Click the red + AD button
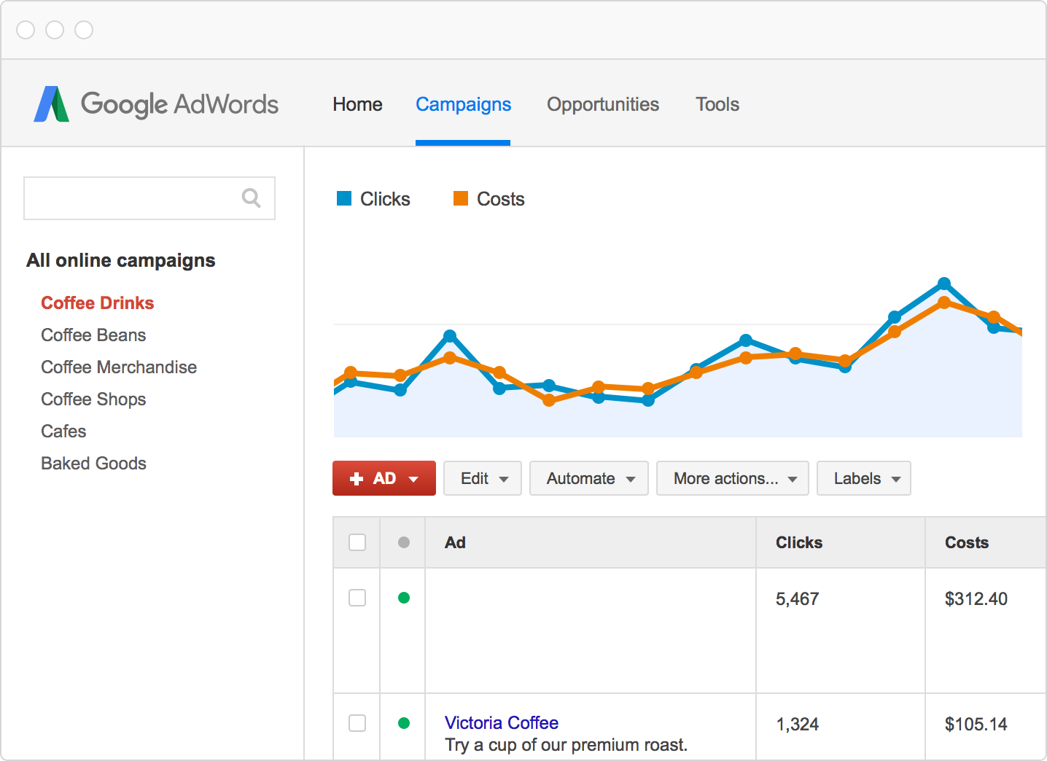 (384, 478)
